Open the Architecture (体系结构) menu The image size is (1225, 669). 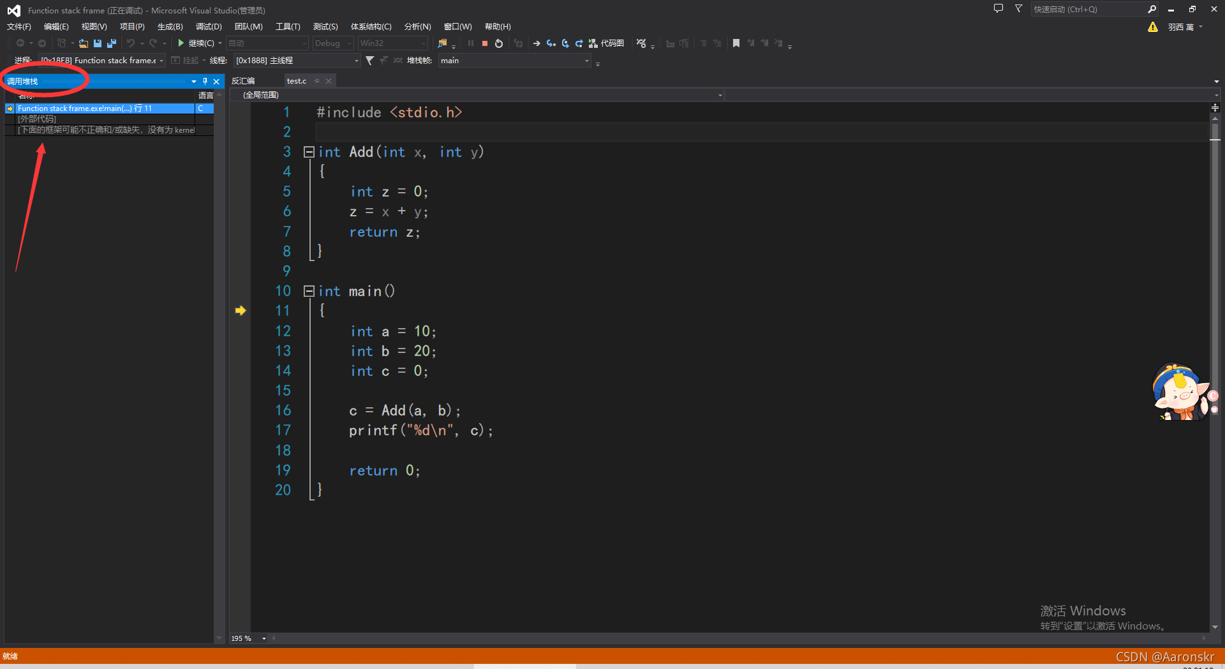(x=371, y=27)
